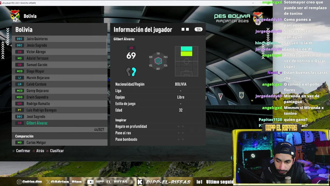330x186 pixels.
Task: Click the BOLIVIA nationality value
Action: tap(180, 84)
